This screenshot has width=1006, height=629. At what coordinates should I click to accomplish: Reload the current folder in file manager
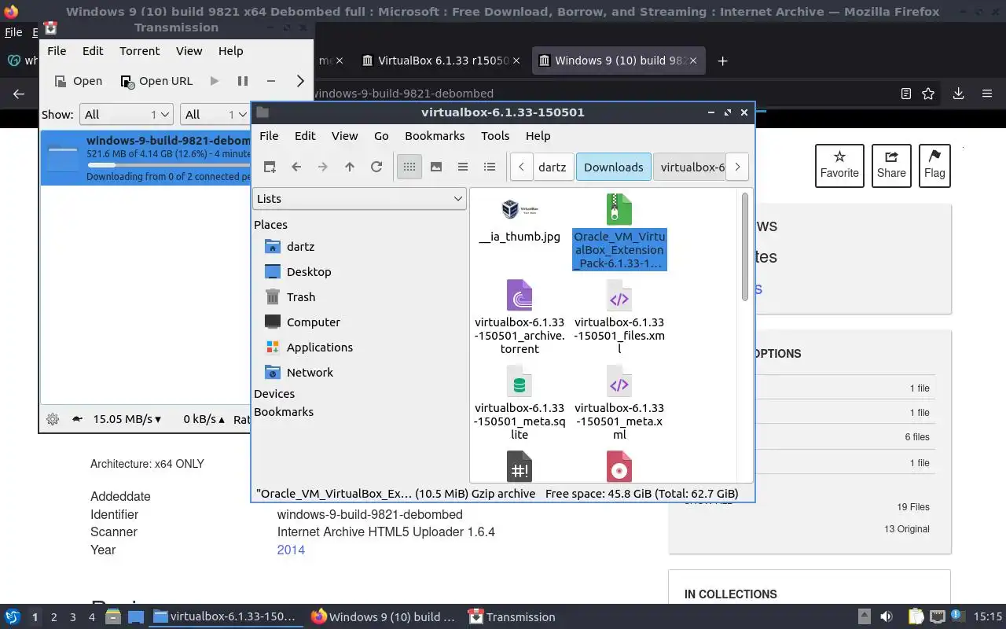pos(376,167)
